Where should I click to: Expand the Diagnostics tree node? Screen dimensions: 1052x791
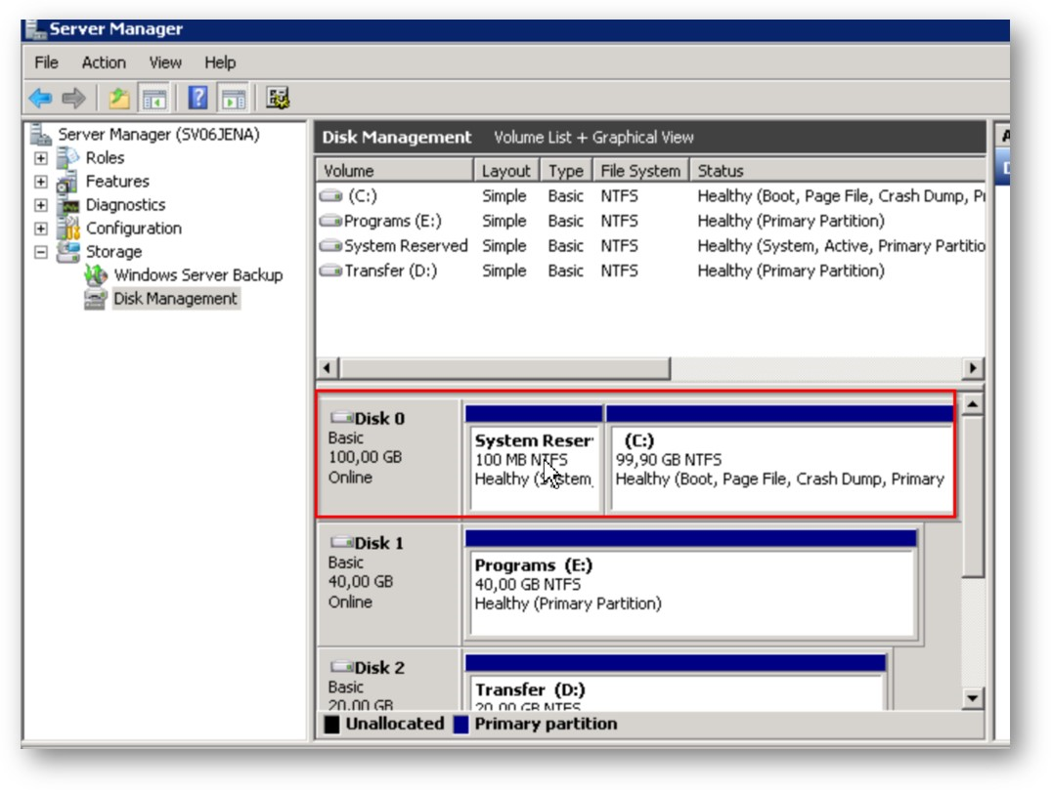41,205
